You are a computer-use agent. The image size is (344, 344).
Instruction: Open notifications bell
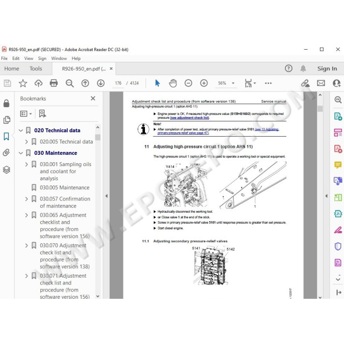point(303,68)
